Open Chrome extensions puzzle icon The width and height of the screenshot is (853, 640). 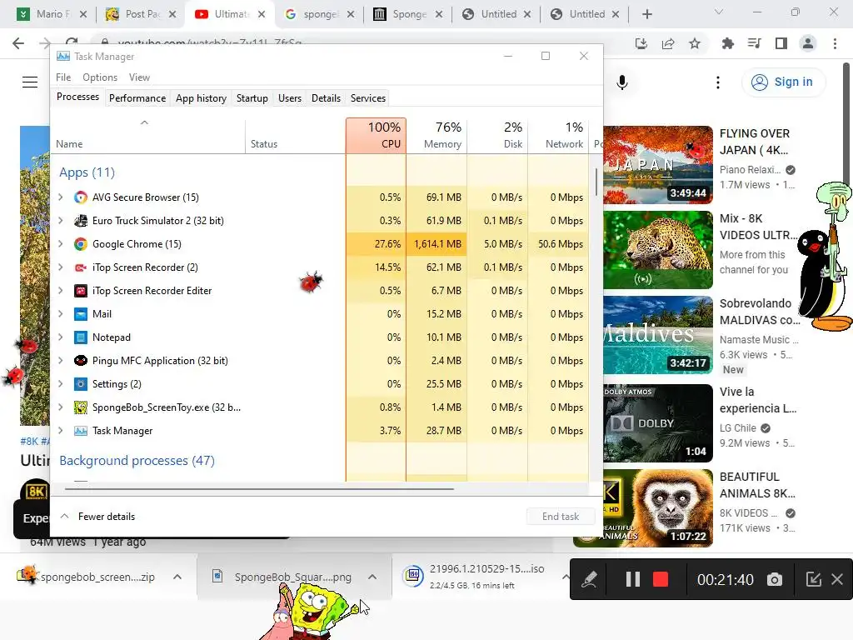pyautogui.click(x=727, y=43)
